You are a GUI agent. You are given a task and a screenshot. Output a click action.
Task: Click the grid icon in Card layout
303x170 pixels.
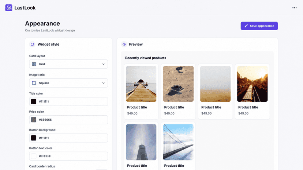point(34,64)
